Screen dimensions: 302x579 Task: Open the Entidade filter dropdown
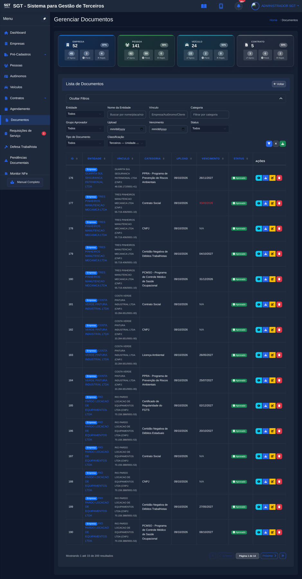[85, 114]
